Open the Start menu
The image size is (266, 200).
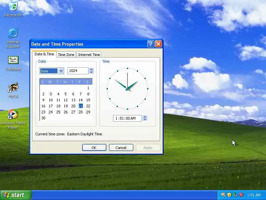[x=16, y=195]
